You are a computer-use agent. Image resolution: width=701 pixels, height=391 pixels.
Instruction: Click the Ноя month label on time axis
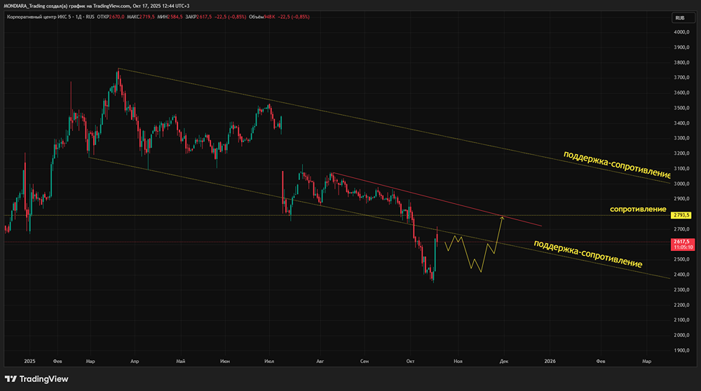[x=458, y=361]
